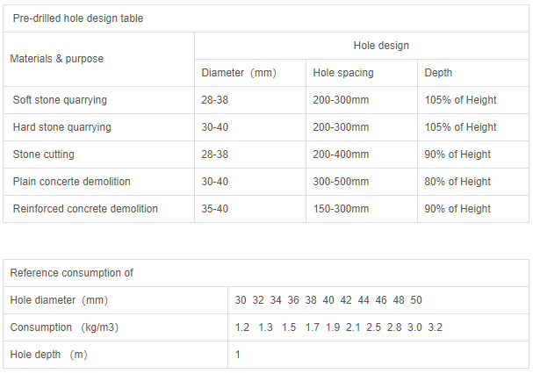Select the "Materials & purpose" header cell
Screen dimensions: 533x381
click(56, 59)
